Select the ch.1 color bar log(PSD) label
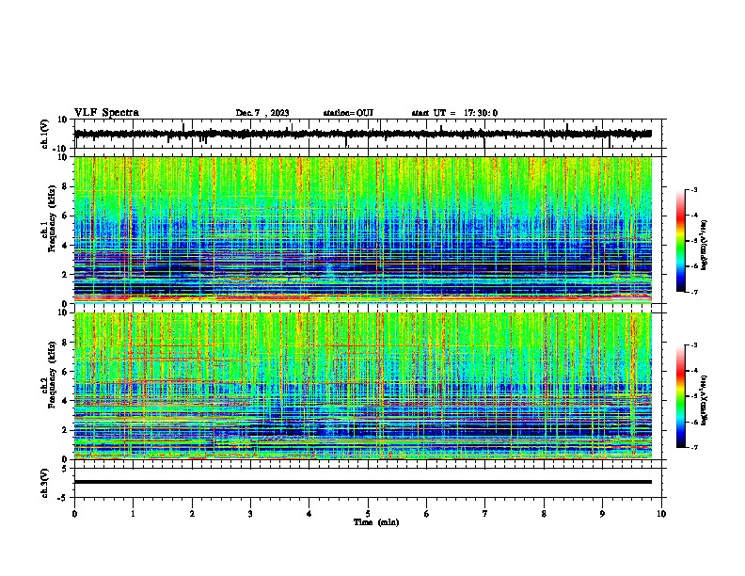 (x=705, y=245)
